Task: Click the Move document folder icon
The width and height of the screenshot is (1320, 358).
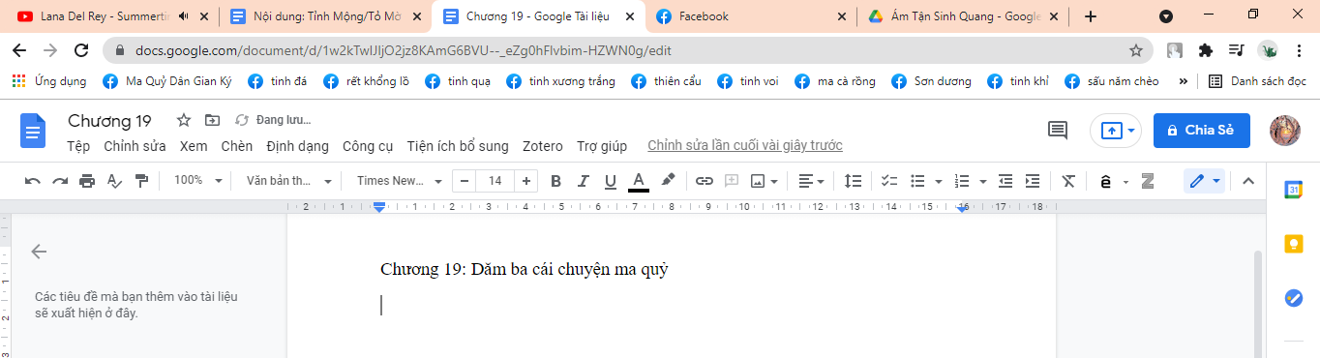Action: pyautogui.click(x=212, y=120)
